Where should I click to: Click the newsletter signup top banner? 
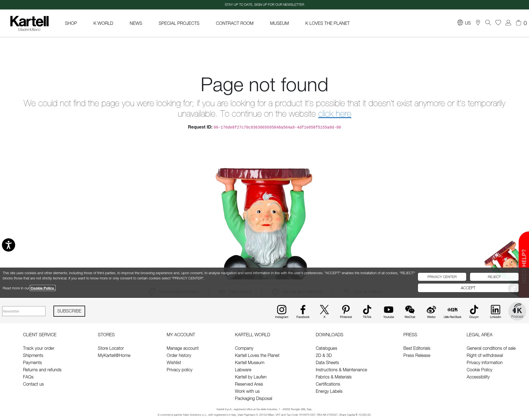point(264,5)
